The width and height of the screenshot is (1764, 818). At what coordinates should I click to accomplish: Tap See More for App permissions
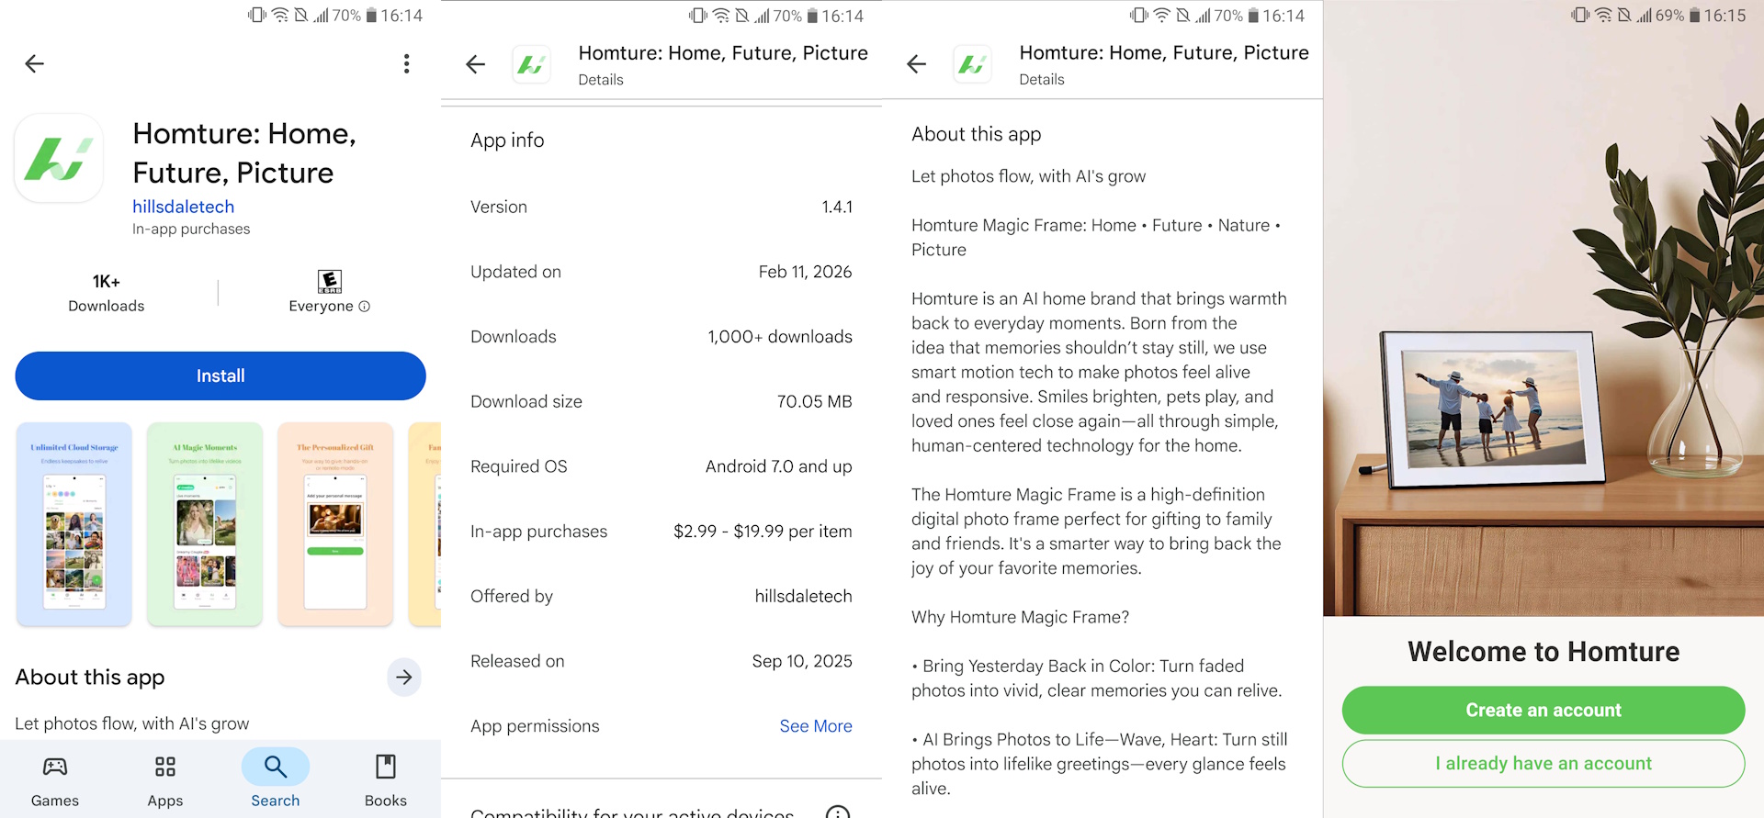(815, 726)
